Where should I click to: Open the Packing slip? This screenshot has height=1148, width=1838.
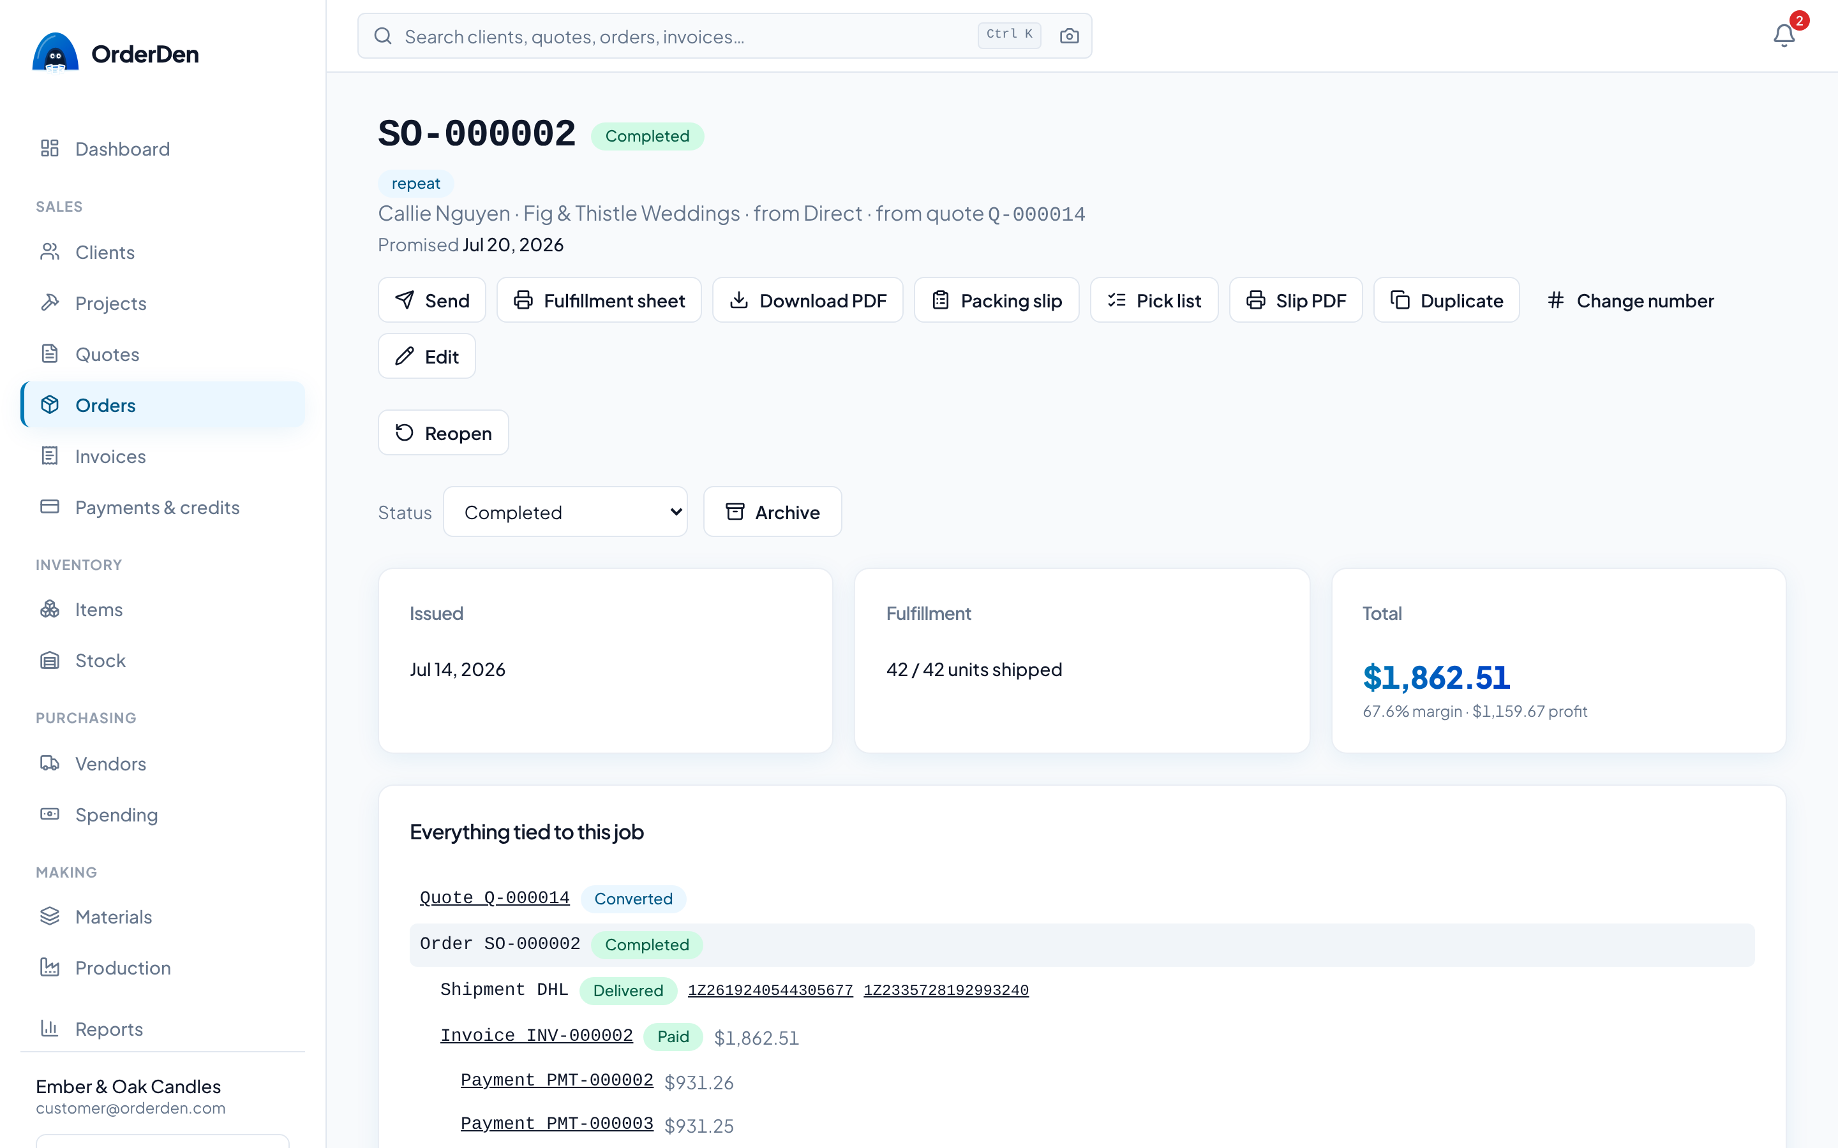(996, 300)
